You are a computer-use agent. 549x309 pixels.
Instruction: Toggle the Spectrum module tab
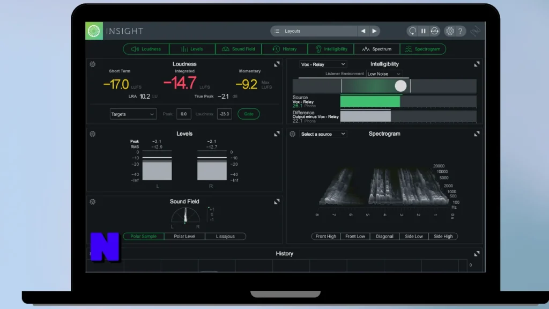(x=377, y=49)
